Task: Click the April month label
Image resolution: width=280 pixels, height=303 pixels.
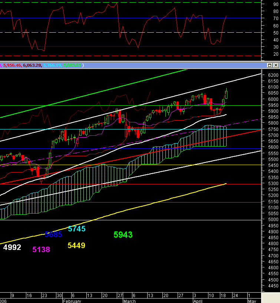Action: coord(198,301)
